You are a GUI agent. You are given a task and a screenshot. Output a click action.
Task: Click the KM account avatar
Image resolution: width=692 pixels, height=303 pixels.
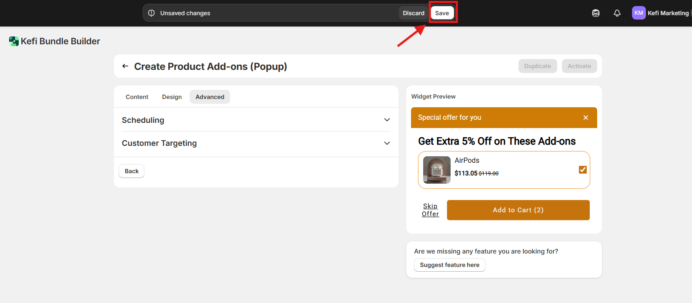tap(639, 13)
